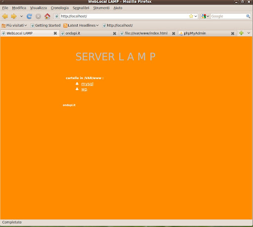Minimize the Firefox window
Viewport: 253px width, 227px height.
[x=237, y=2]
